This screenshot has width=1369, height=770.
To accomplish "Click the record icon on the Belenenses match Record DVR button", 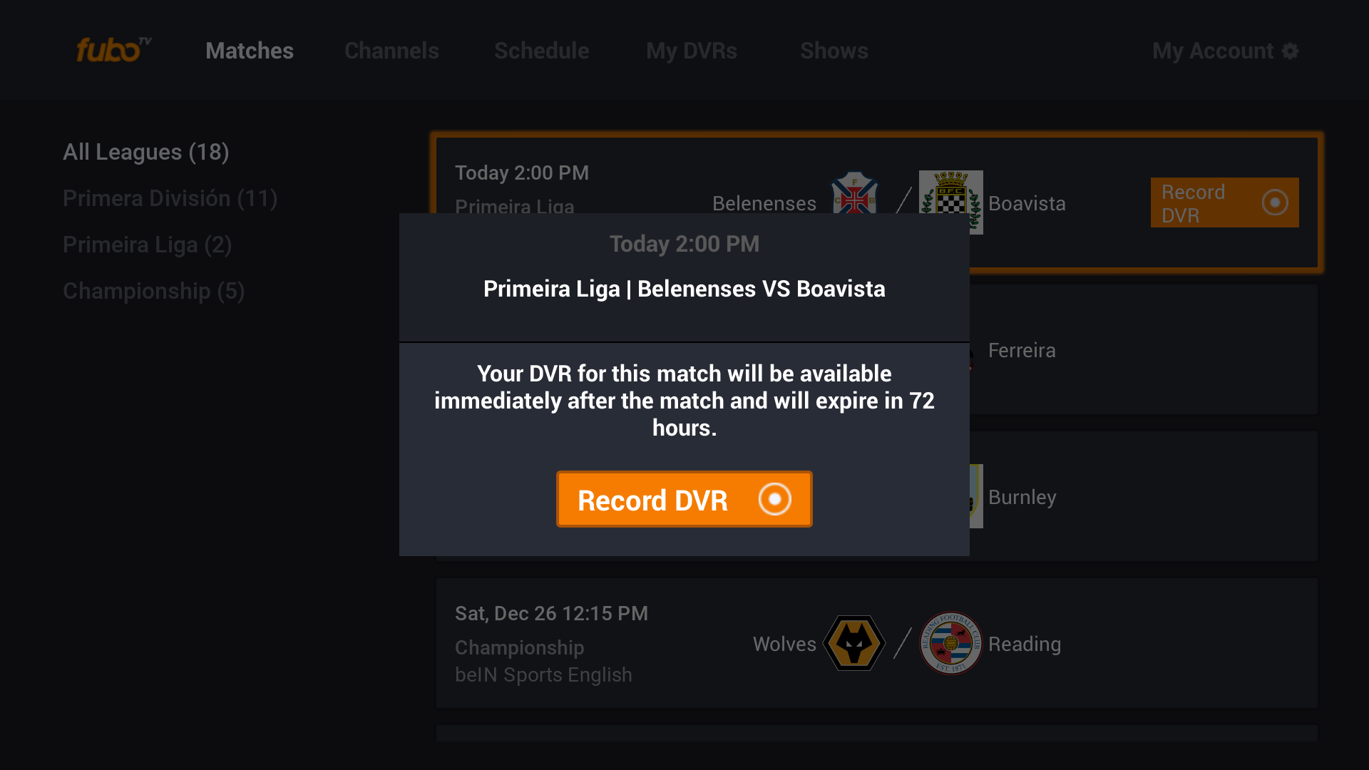I will [x=1276, y=202].
